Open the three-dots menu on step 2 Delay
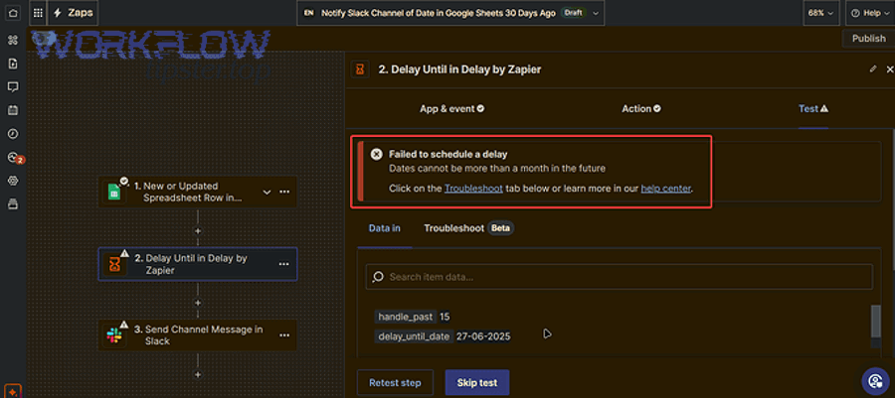Image resolution: width=895 pixels, height=398 pixels. tap(284, 264)
